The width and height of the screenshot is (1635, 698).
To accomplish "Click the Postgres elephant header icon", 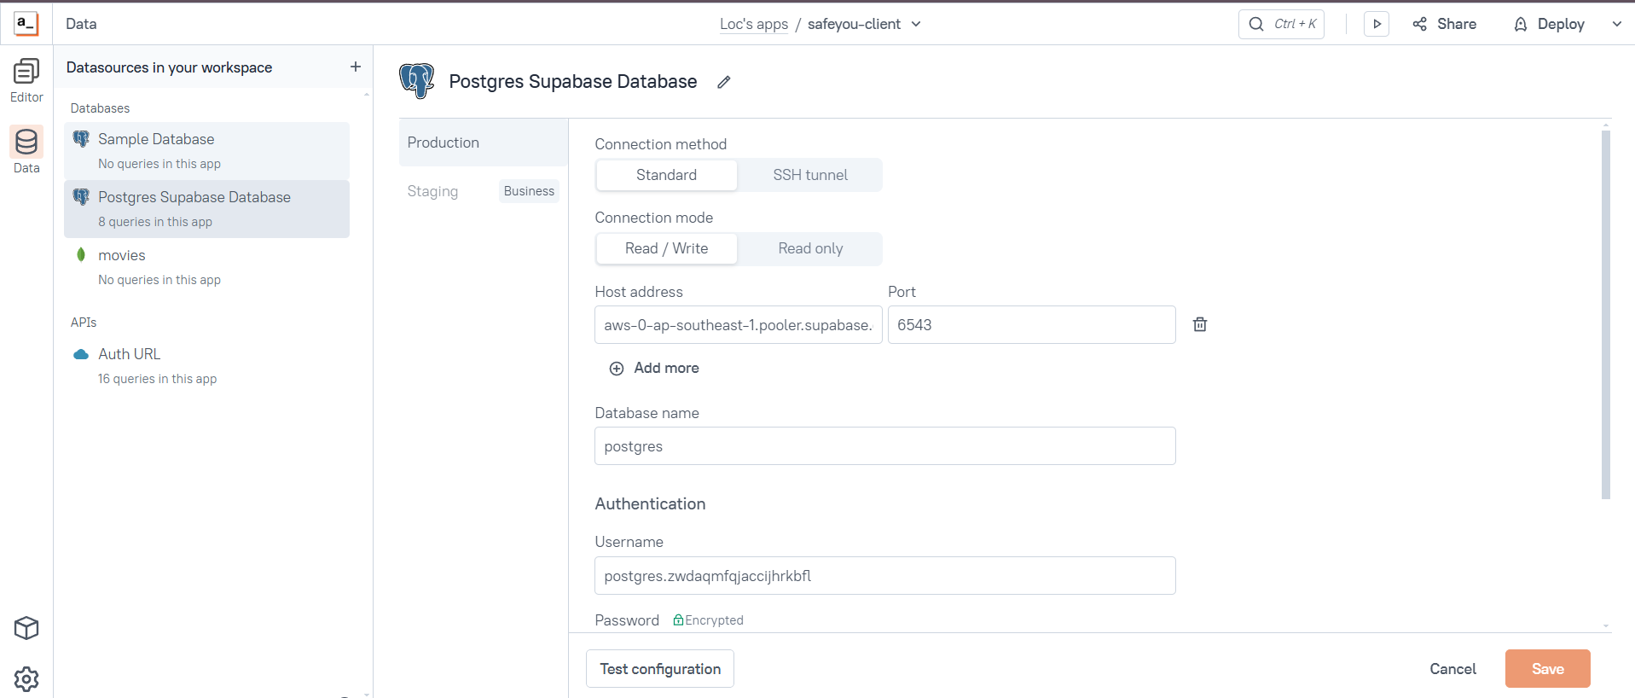I will click(x=417, y=81).
